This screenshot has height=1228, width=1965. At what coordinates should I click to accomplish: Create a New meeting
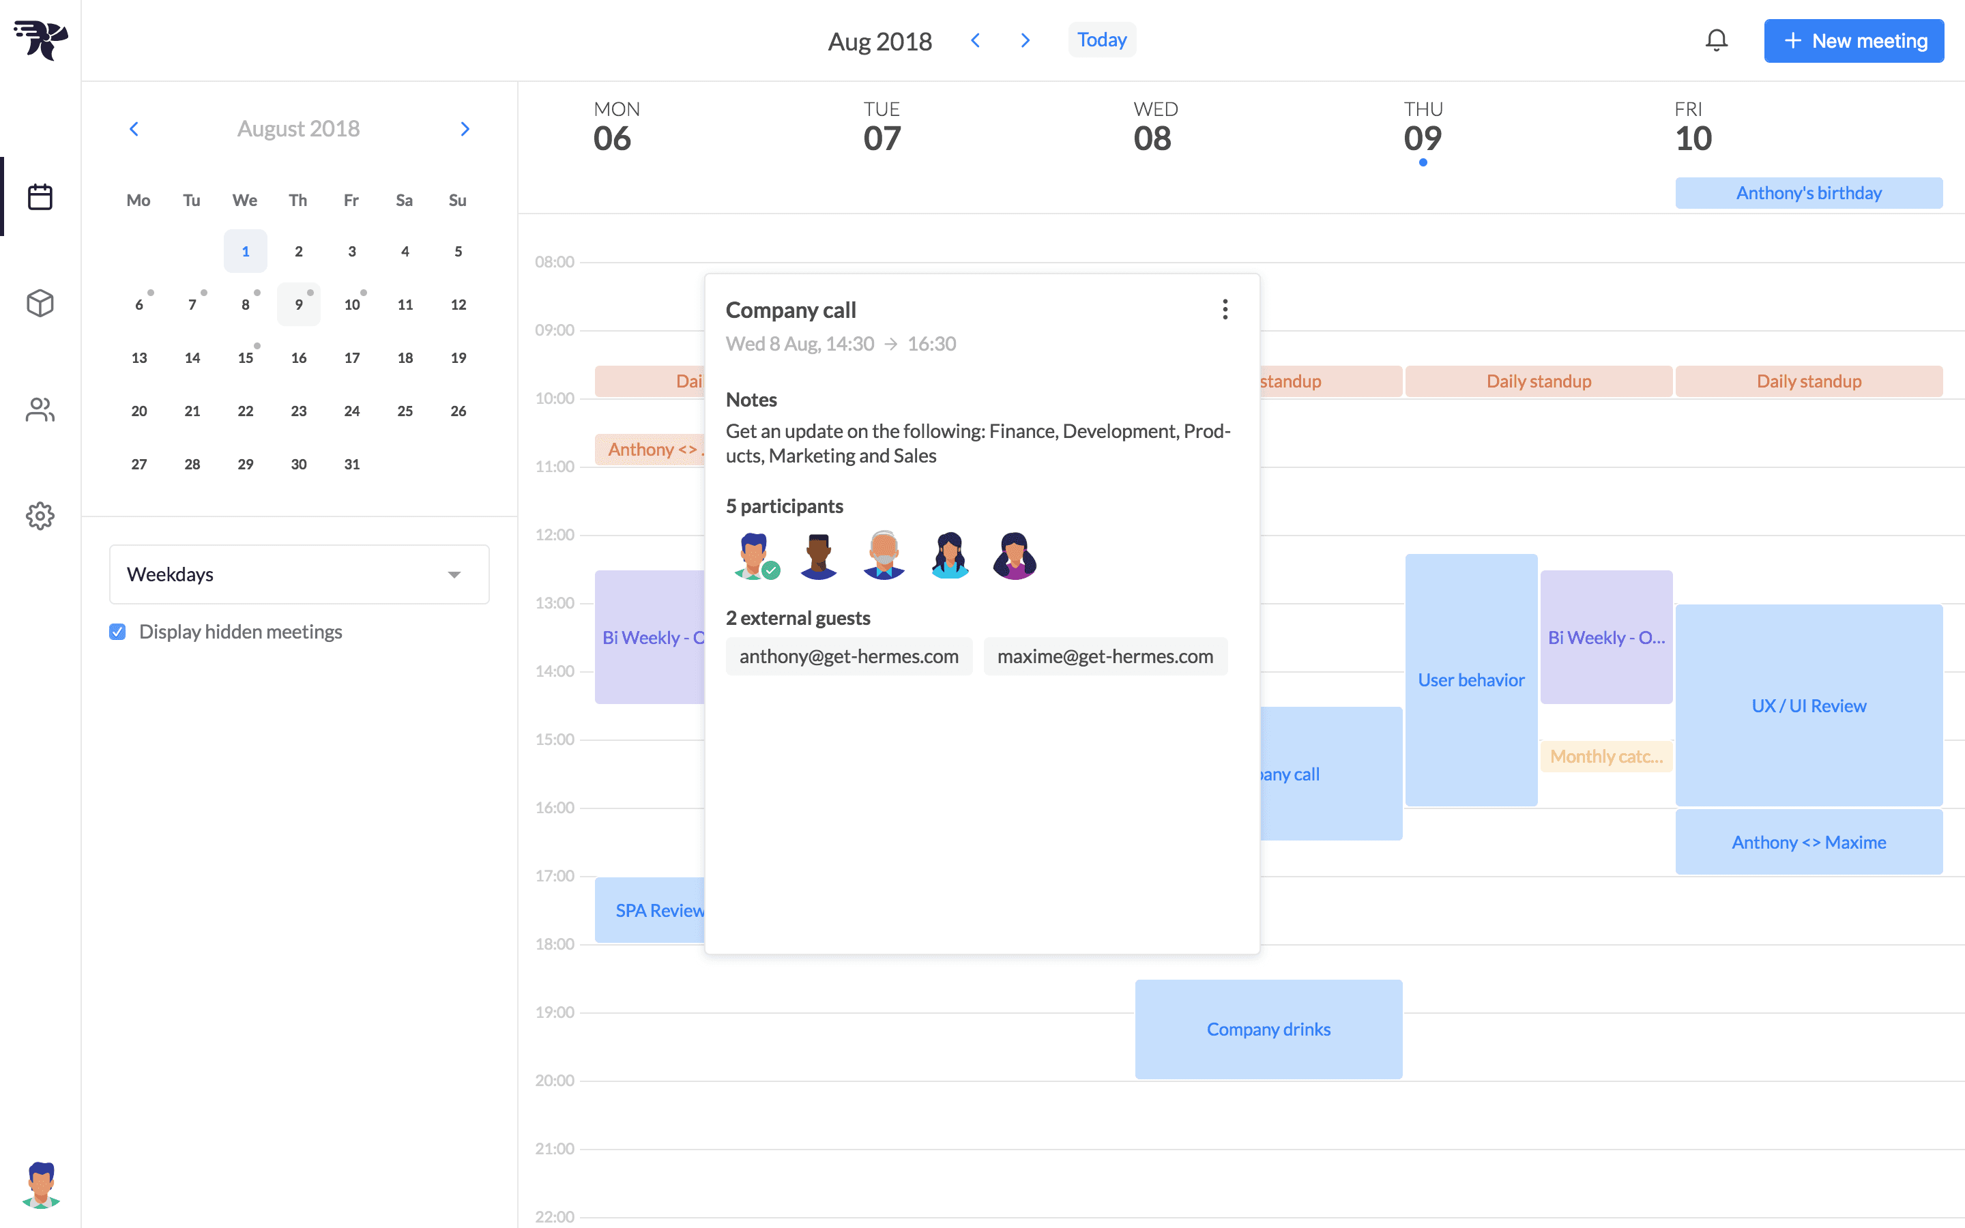tap(1854, 41)
